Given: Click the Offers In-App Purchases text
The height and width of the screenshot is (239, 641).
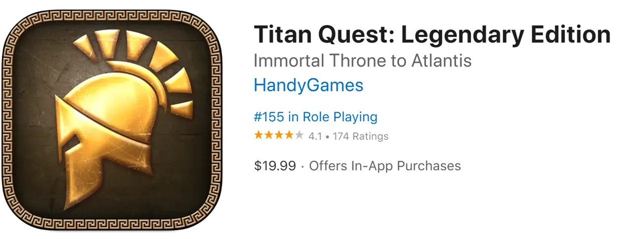Looking at the screenshot, I should point(385,166).
